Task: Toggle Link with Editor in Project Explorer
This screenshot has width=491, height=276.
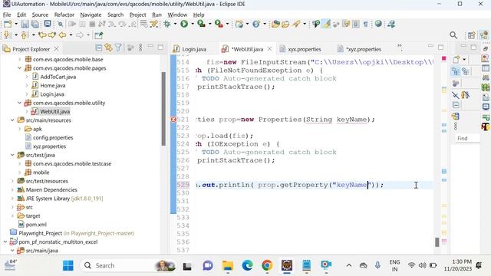Action: point(108,48)
